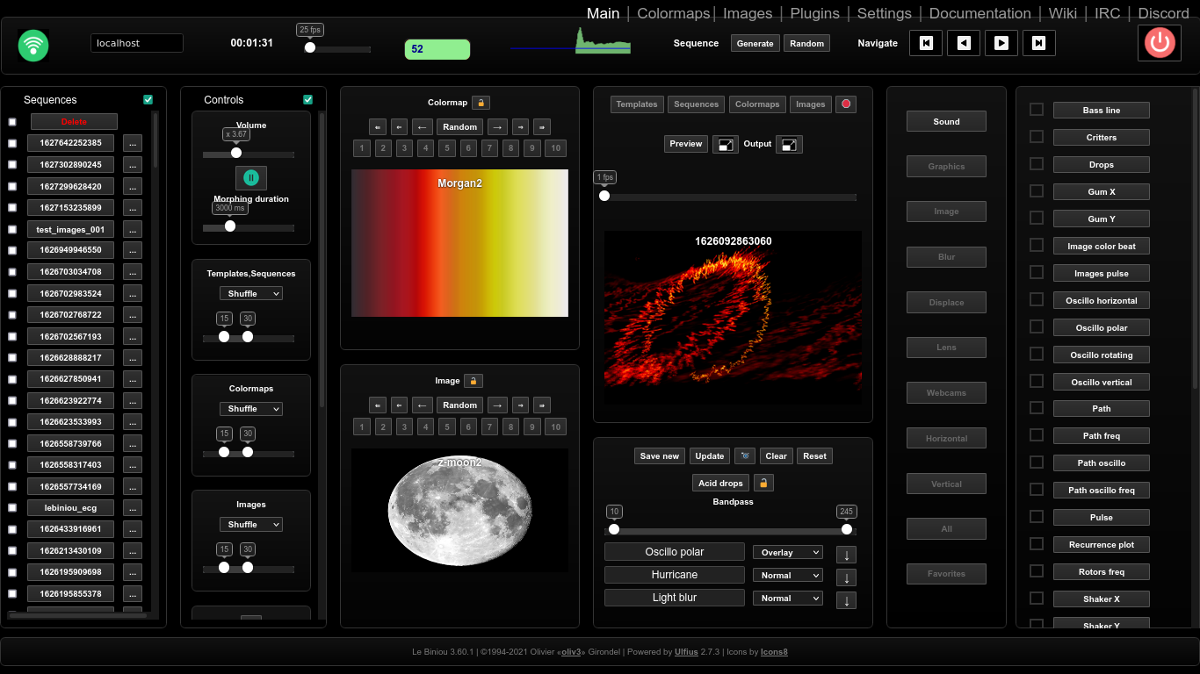Toggle the Colormap lock icon

481,103
